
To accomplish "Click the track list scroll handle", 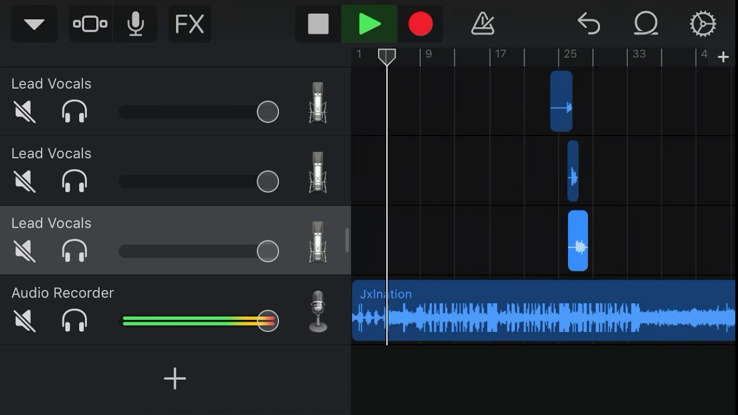I will point(347,240).
